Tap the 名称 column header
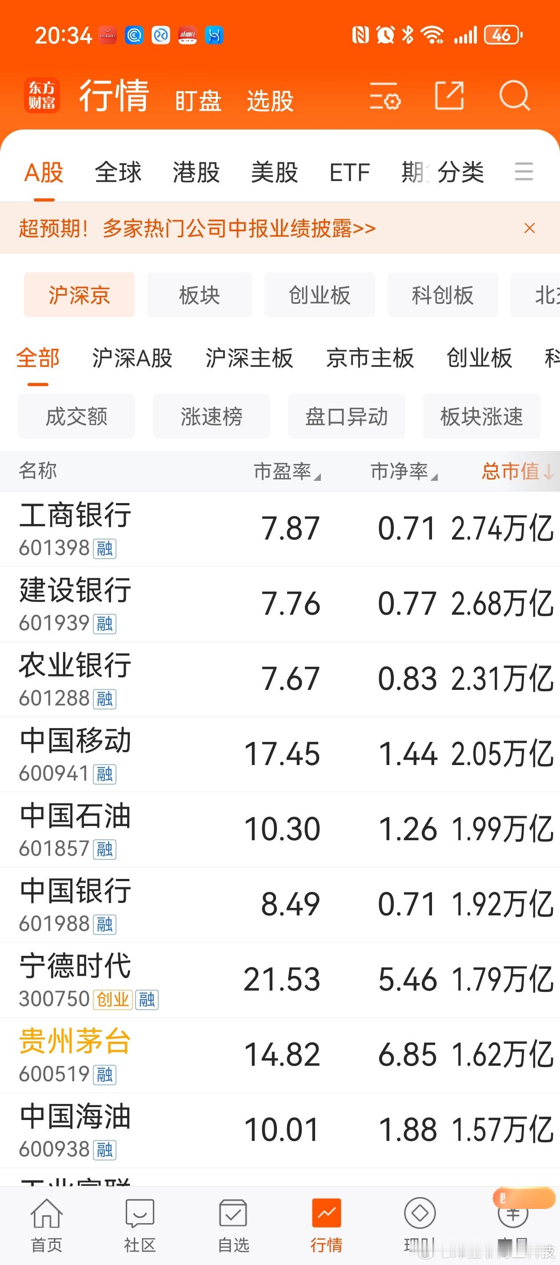Viewport: 560px width, 1265px height. click(x=38, y=471)
